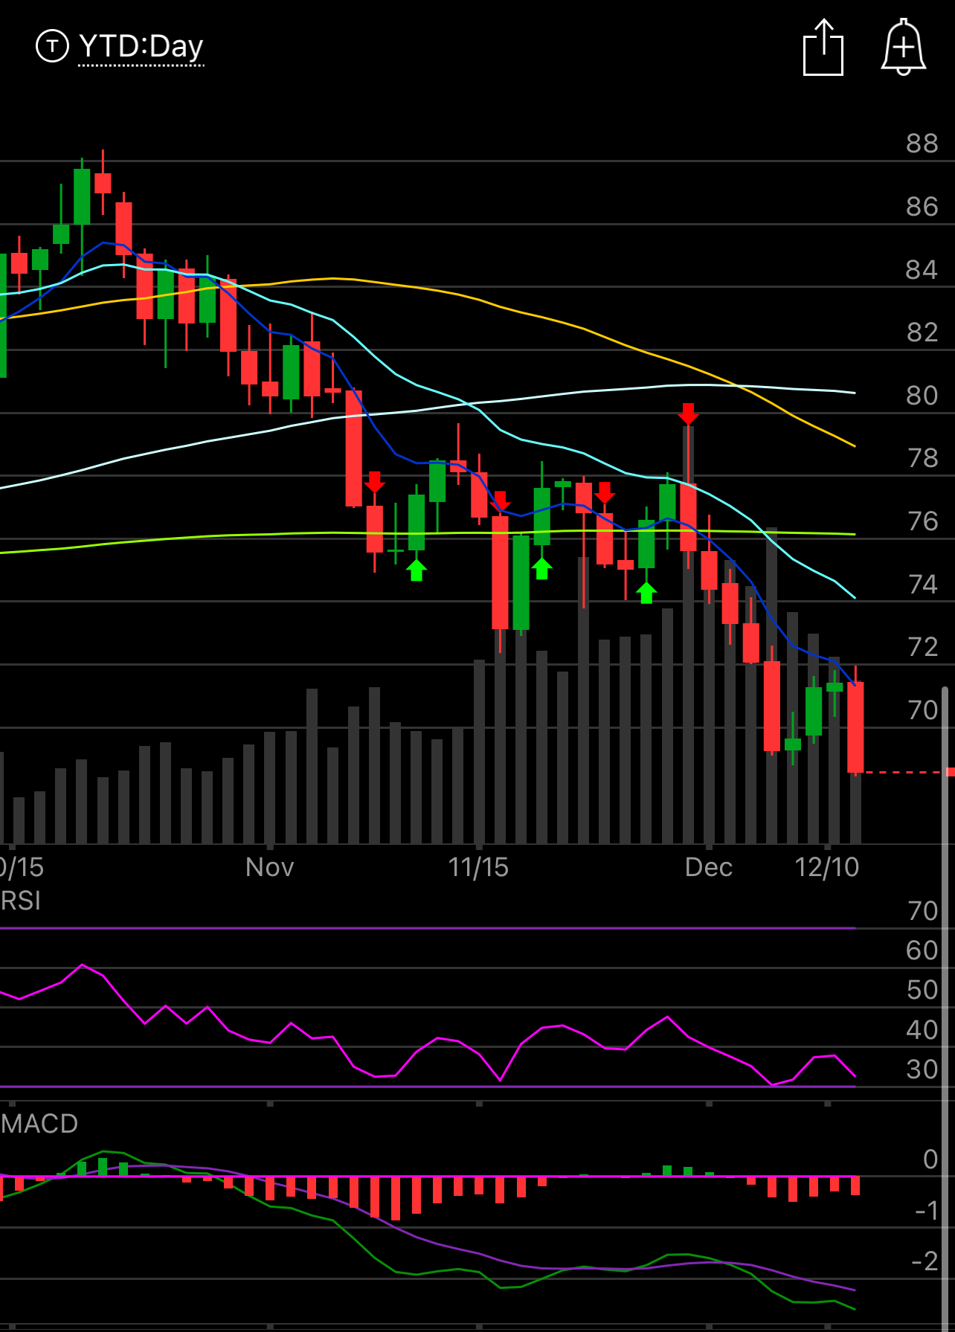Tap the circled T icon beside YTD:Day
This screenshot has height=1332, width=955.
tap(52, 46)
